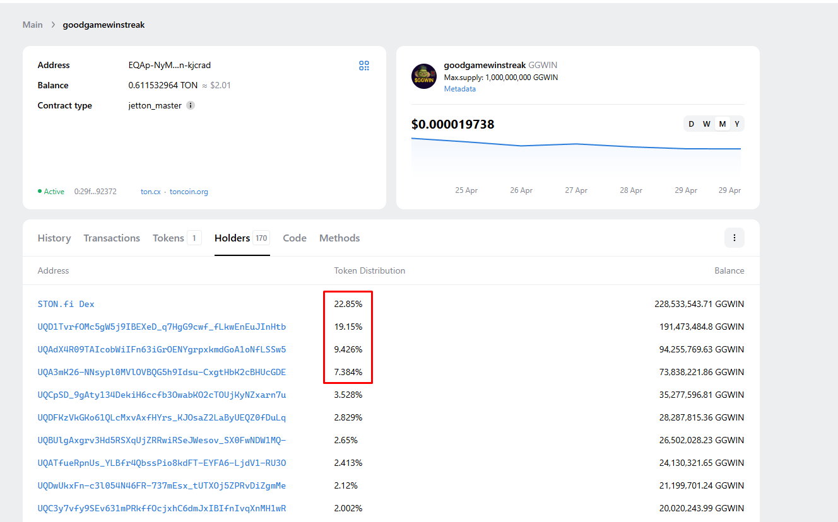Click the price $0.000019738

453,124
